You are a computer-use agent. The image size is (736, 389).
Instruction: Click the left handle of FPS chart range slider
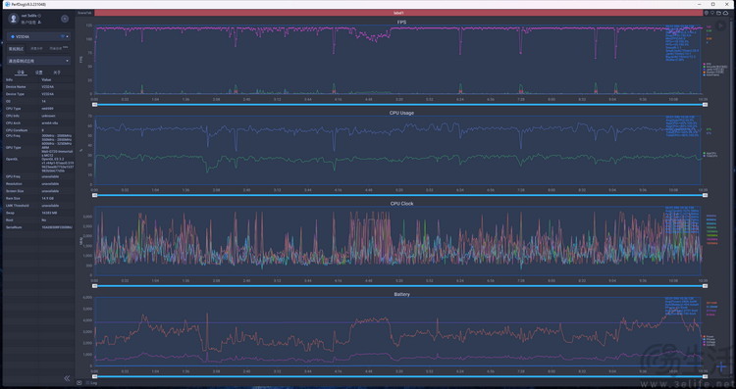(95, 105)
